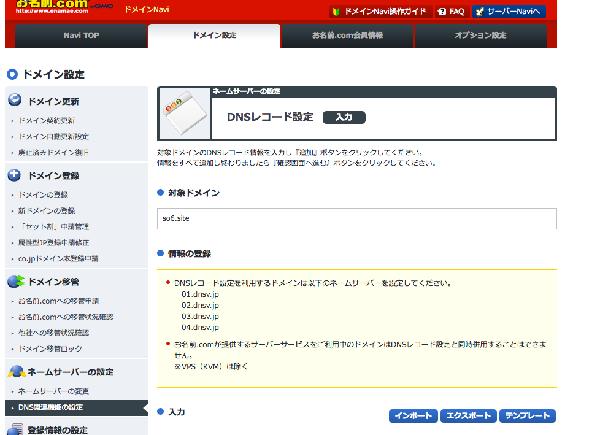Viewport: 600px width, 435px height.
Task: Select DNS関連機能の設定 menu item
Action: point(77,408)
